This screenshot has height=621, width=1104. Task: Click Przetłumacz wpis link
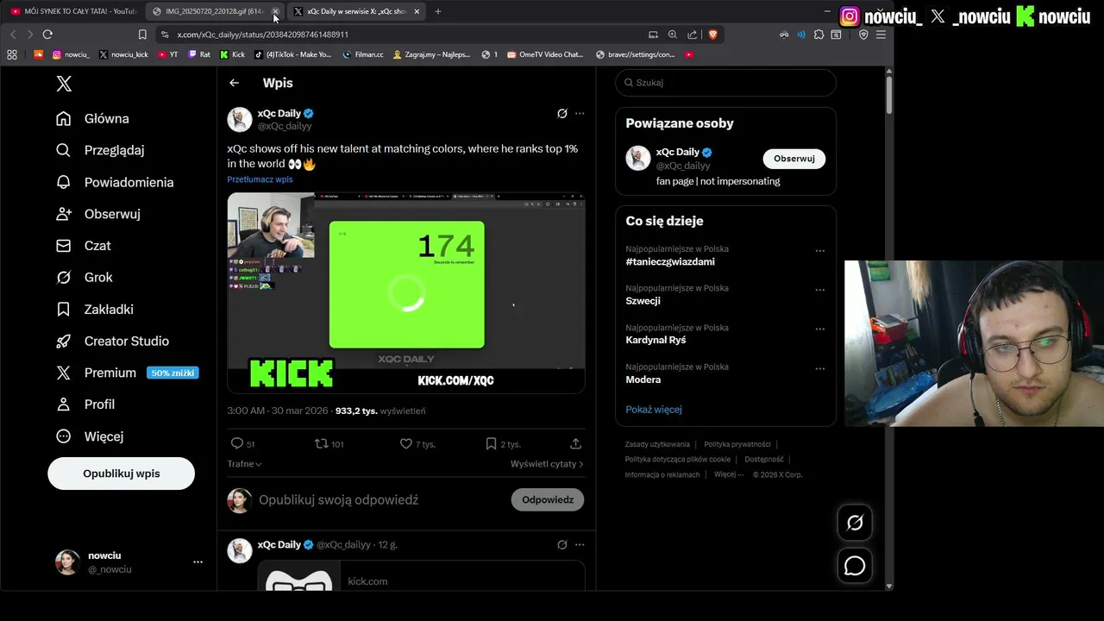(x=260, y=179)
